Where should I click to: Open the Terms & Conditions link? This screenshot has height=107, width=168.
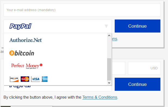[100, 97]
